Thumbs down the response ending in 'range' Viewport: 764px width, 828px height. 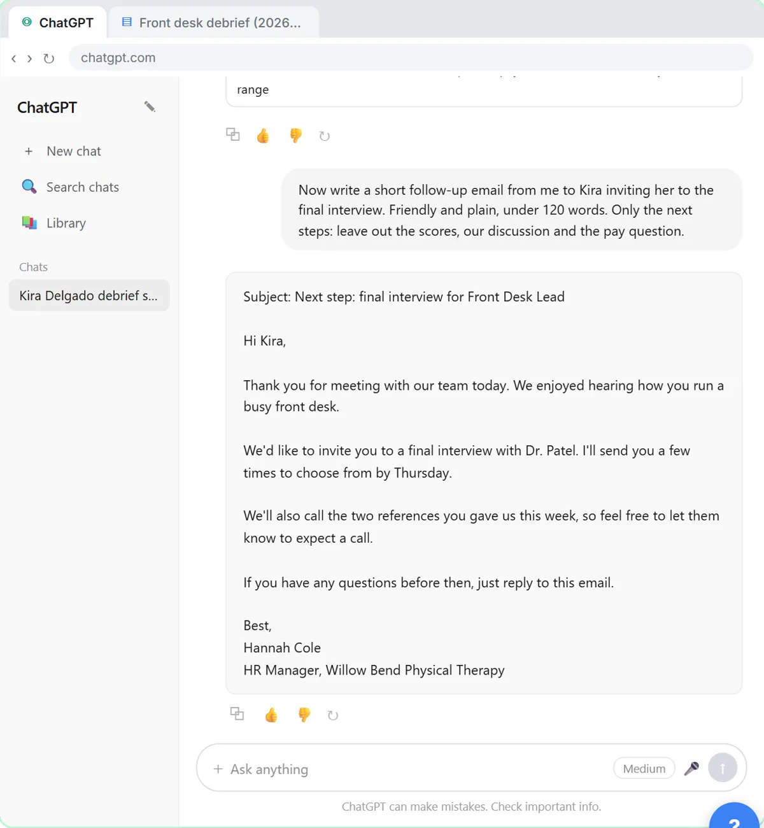tap(295, 135)
